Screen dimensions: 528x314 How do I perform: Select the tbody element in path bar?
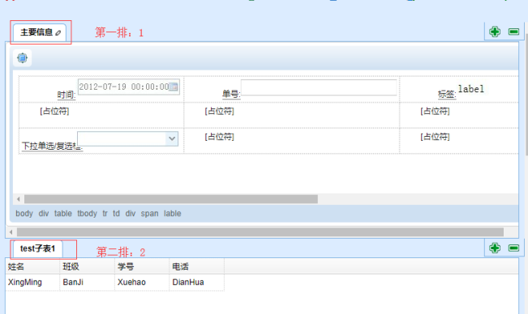coord(88,214)
